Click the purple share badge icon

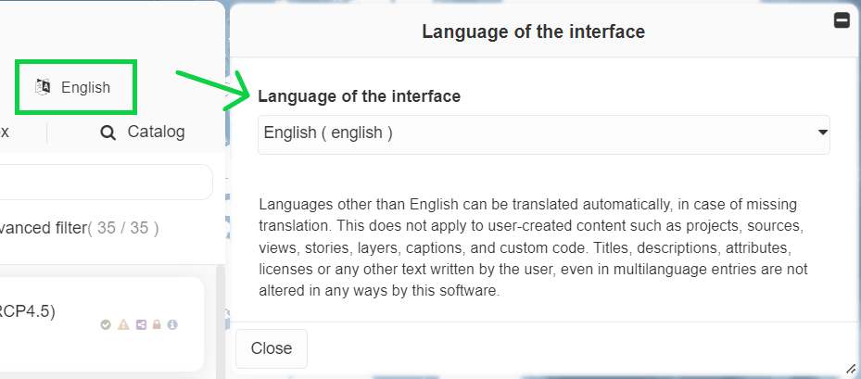pyautogui.click(x=140, y=324)
